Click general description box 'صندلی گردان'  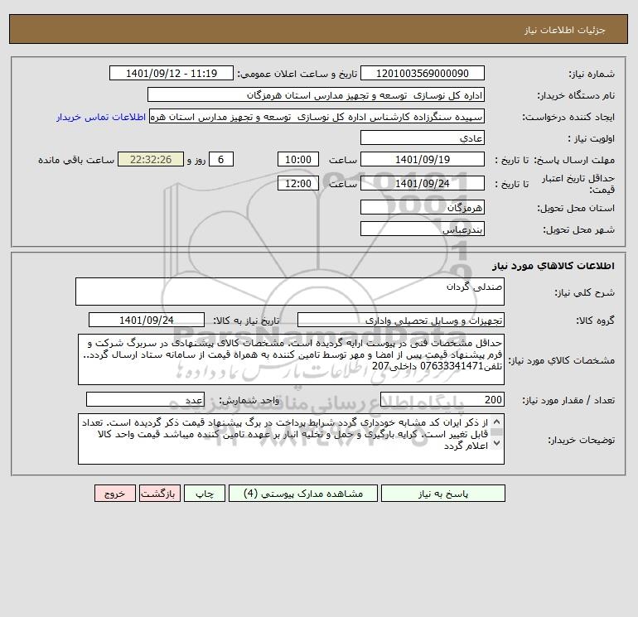click(290, 292)
